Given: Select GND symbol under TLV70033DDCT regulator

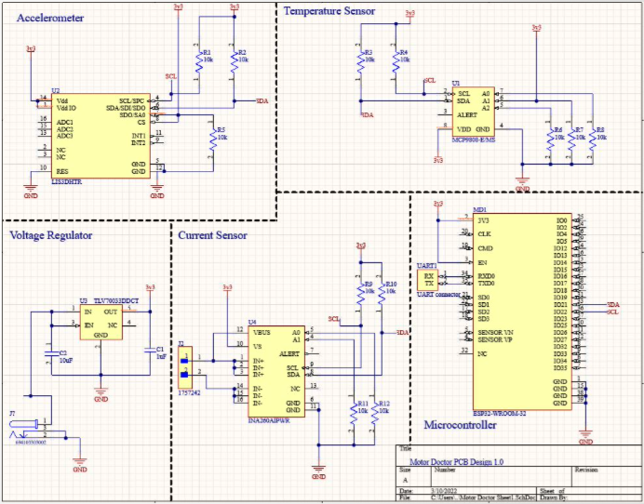Looking at the screenshot, I should coord(101,393).
